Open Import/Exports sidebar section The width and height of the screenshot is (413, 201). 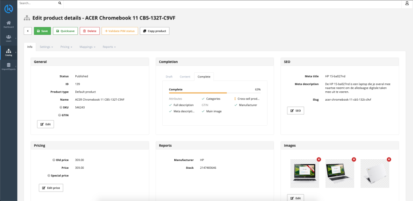[9, 67]
